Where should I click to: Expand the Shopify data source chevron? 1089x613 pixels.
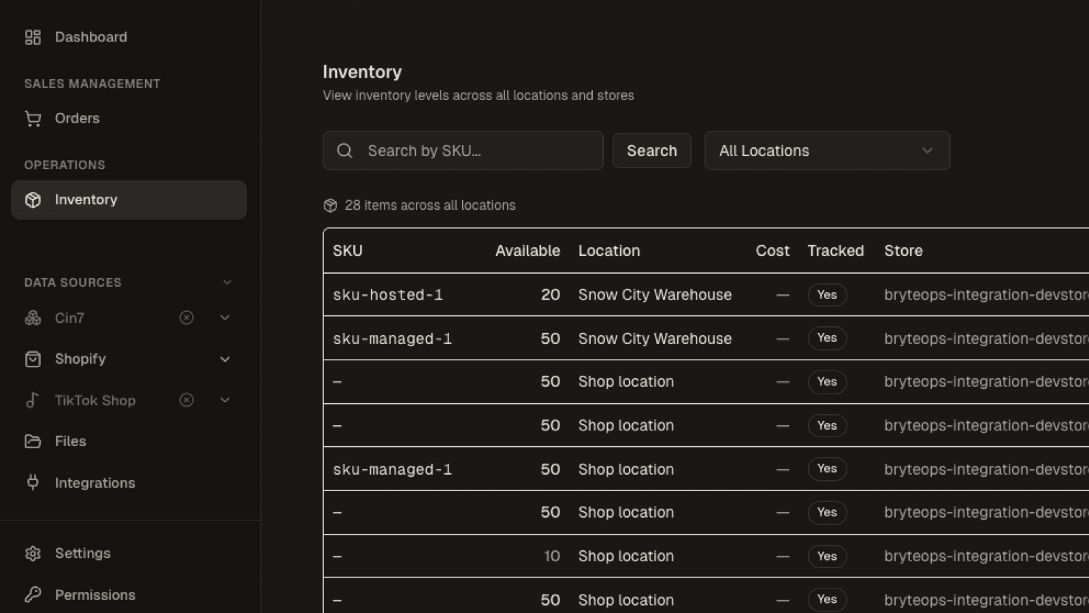tap(225, 359)
